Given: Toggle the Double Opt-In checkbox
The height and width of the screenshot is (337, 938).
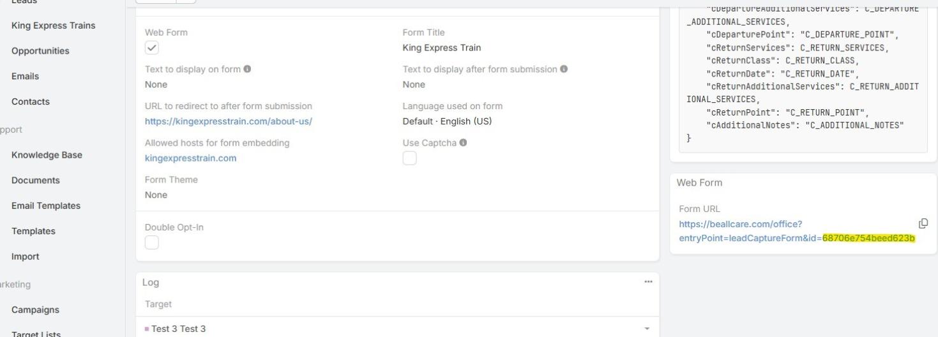Looking at the screenshot, I should pos(152,243).
